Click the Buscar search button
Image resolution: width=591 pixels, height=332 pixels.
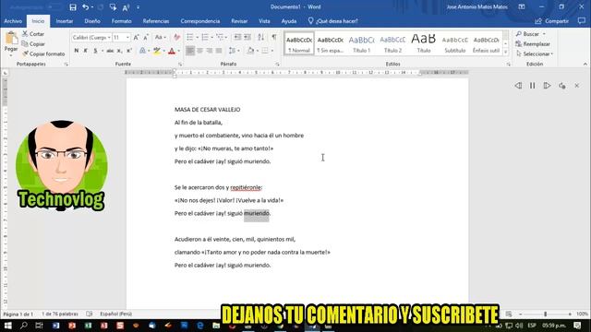tap(530, 34)
